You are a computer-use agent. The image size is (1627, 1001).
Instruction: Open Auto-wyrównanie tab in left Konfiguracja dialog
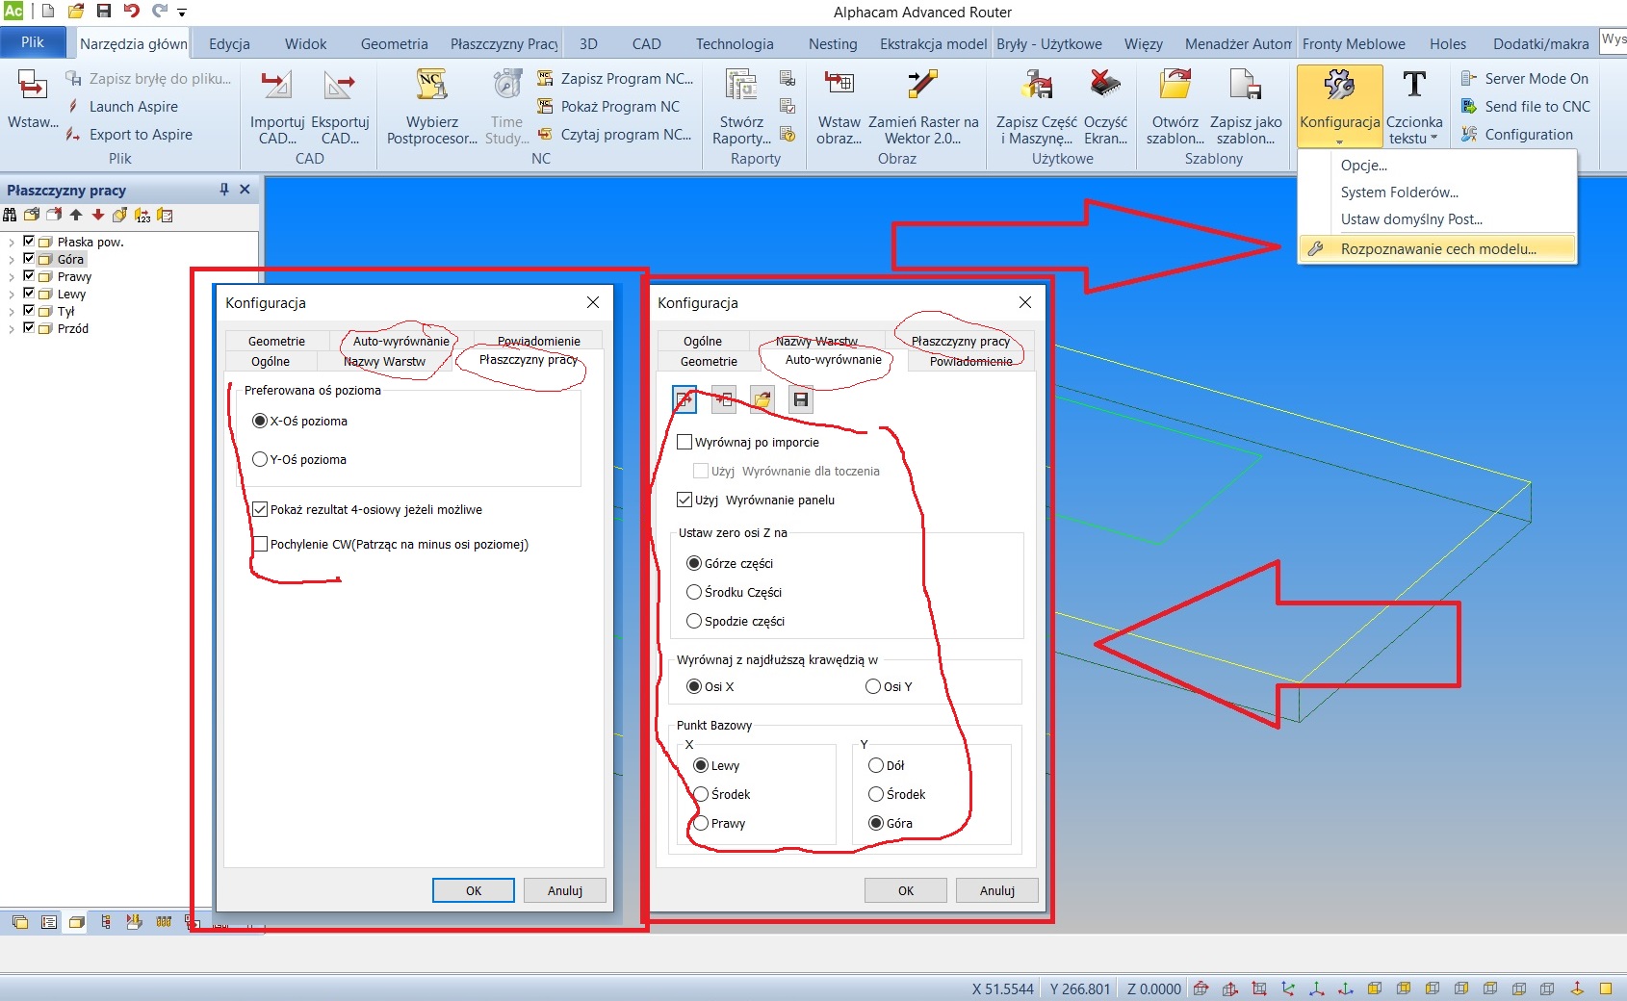pos(400,341)
